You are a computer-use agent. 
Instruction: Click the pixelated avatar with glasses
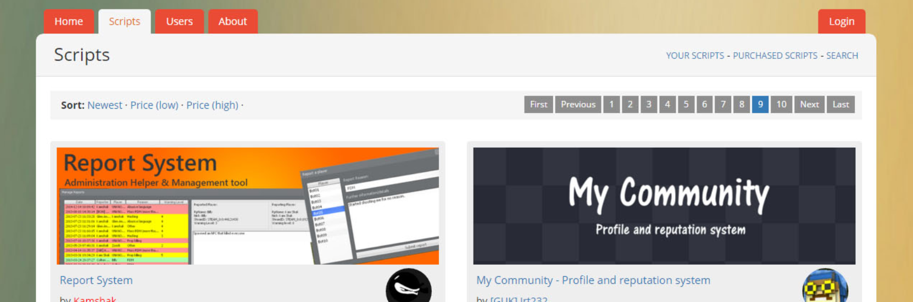(x=825, y=287)
